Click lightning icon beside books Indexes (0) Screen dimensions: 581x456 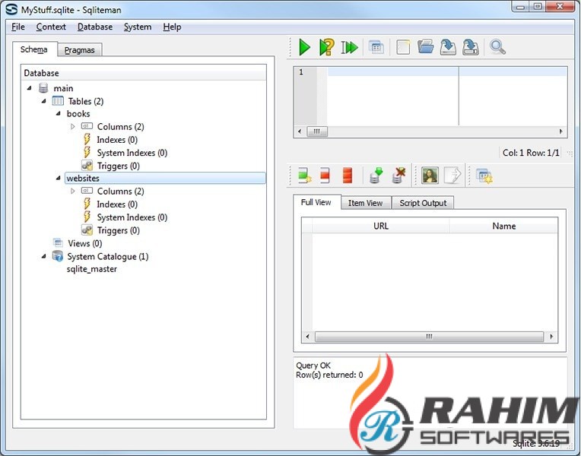coord(87,139)
